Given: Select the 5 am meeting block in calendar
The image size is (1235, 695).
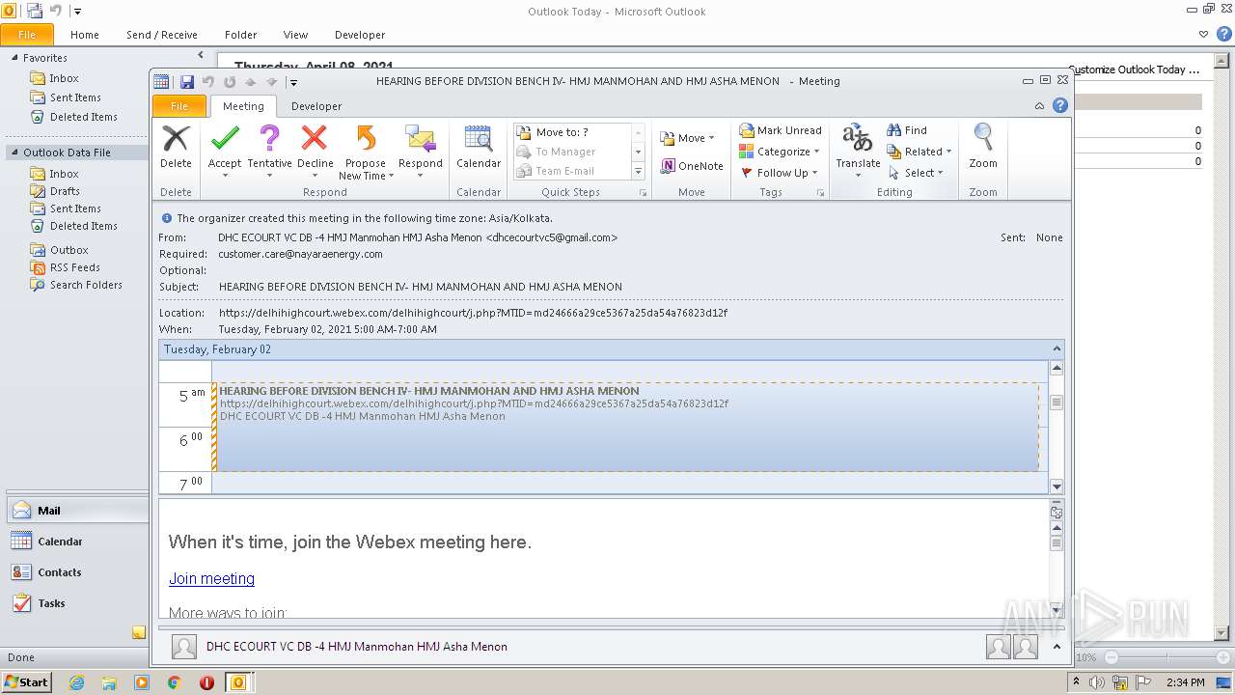Looking at the screenshot, I should (x=627, y=428).
